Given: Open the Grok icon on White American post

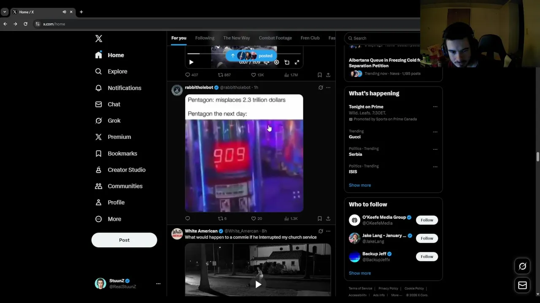Looking at the screenshot, I should point(321,231).
